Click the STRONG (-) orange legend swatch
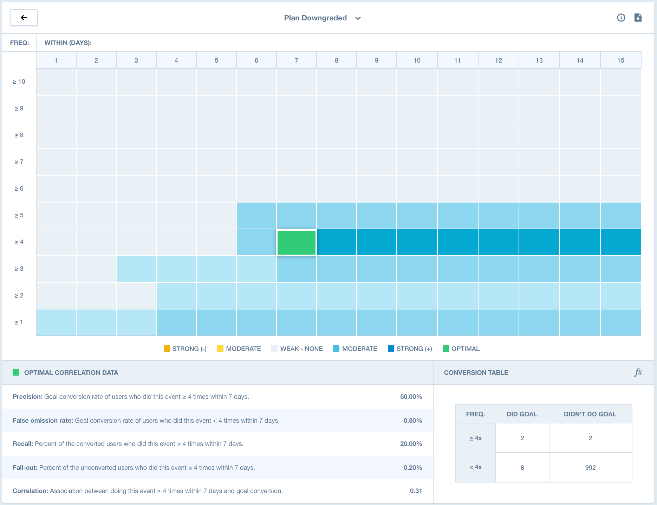This screenshot has height=505, width=657. click(166, 349)
